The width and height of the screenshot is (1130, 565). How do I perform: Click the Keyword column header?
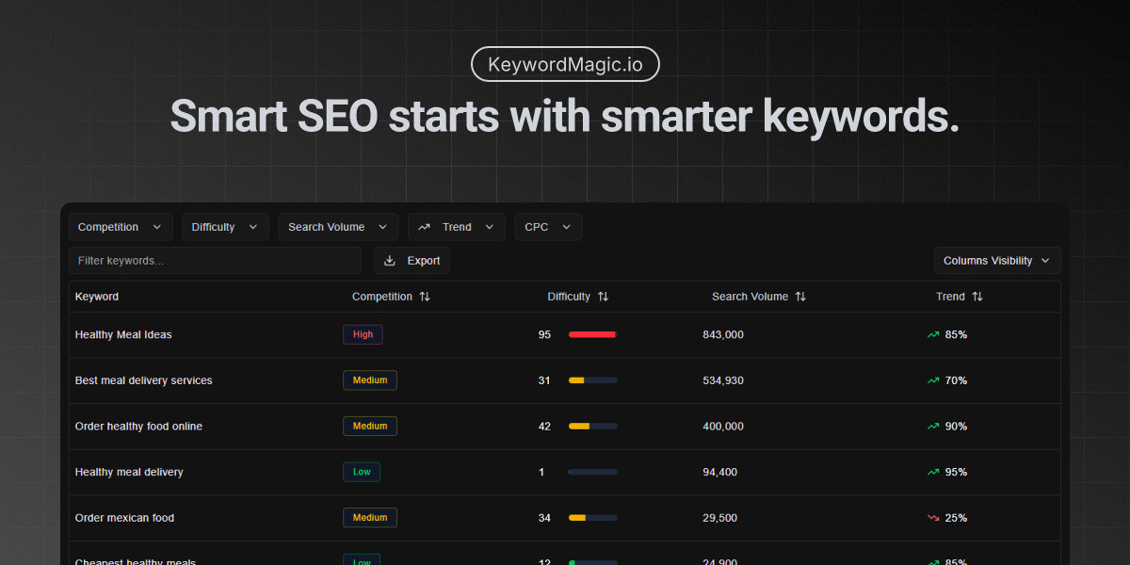tap(97, 297)
